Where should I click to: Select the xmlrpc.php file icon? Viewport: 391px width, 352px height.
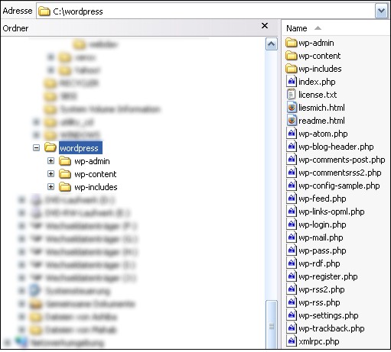[292, 341]
